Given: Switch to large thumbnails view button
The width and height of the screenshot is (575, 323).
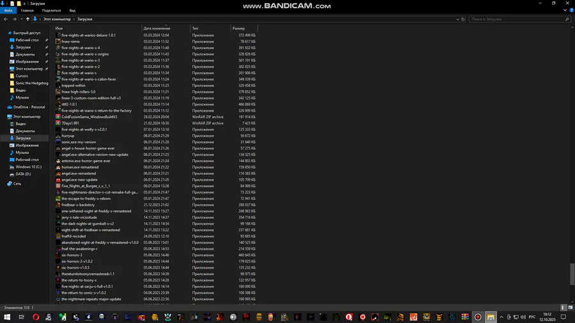Looking at the screenshot, I should pyautogui.click(x=571, y=308).
